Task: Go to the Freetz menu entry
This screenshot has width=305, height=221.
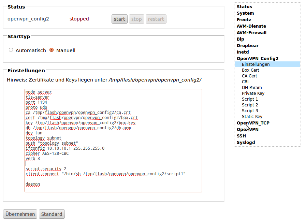Action: tap(244, 20)
